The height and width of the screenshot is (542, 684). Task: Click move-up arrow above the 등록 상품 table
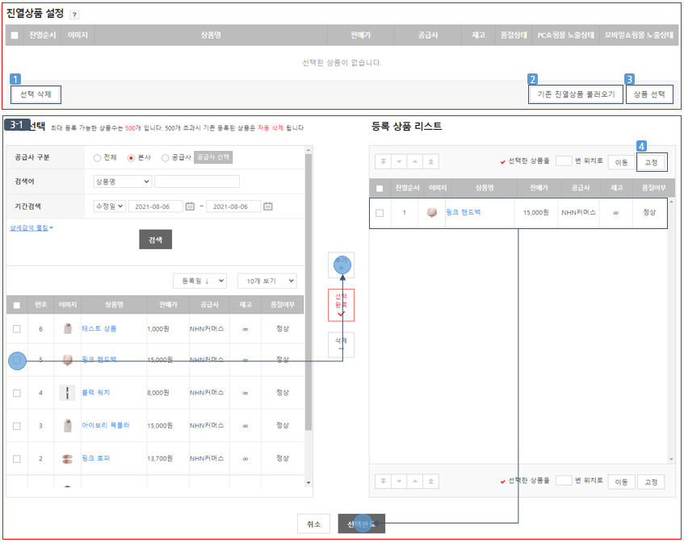415,161
